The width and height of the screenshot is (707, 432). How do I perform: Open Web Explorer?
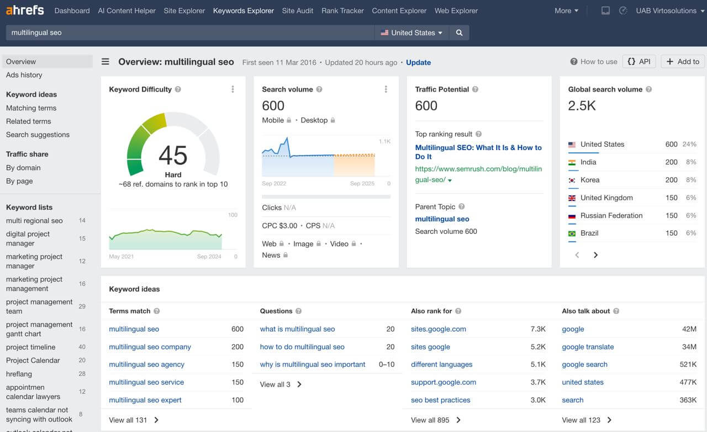click(x=456, y=10)
